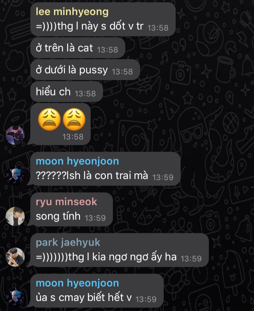Tap moon hyeonjoon's avatar beside 'con trai' message
254x311 pixels.
[x=15, y=176]
